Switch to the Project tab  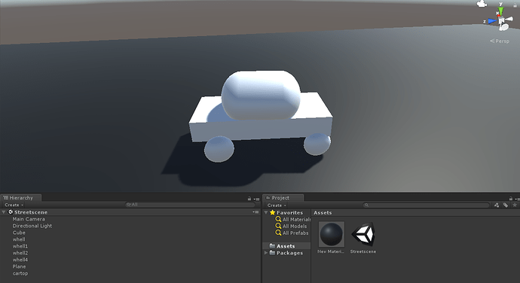(x=283, y=198)
